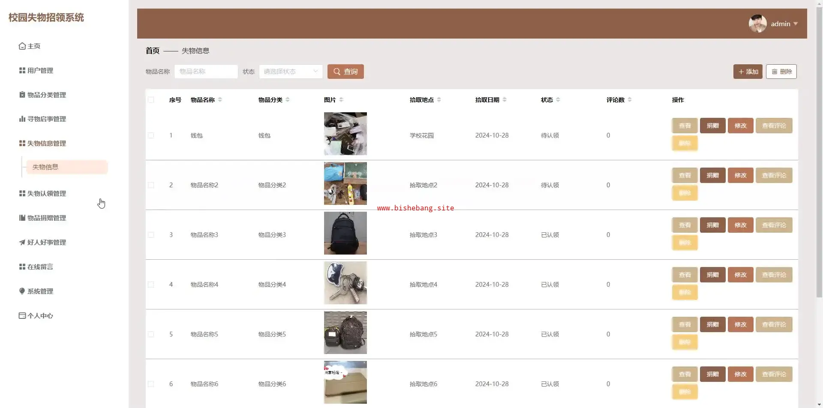Click the admin avatar picture
823x408 pixels.
pos(757,24)
